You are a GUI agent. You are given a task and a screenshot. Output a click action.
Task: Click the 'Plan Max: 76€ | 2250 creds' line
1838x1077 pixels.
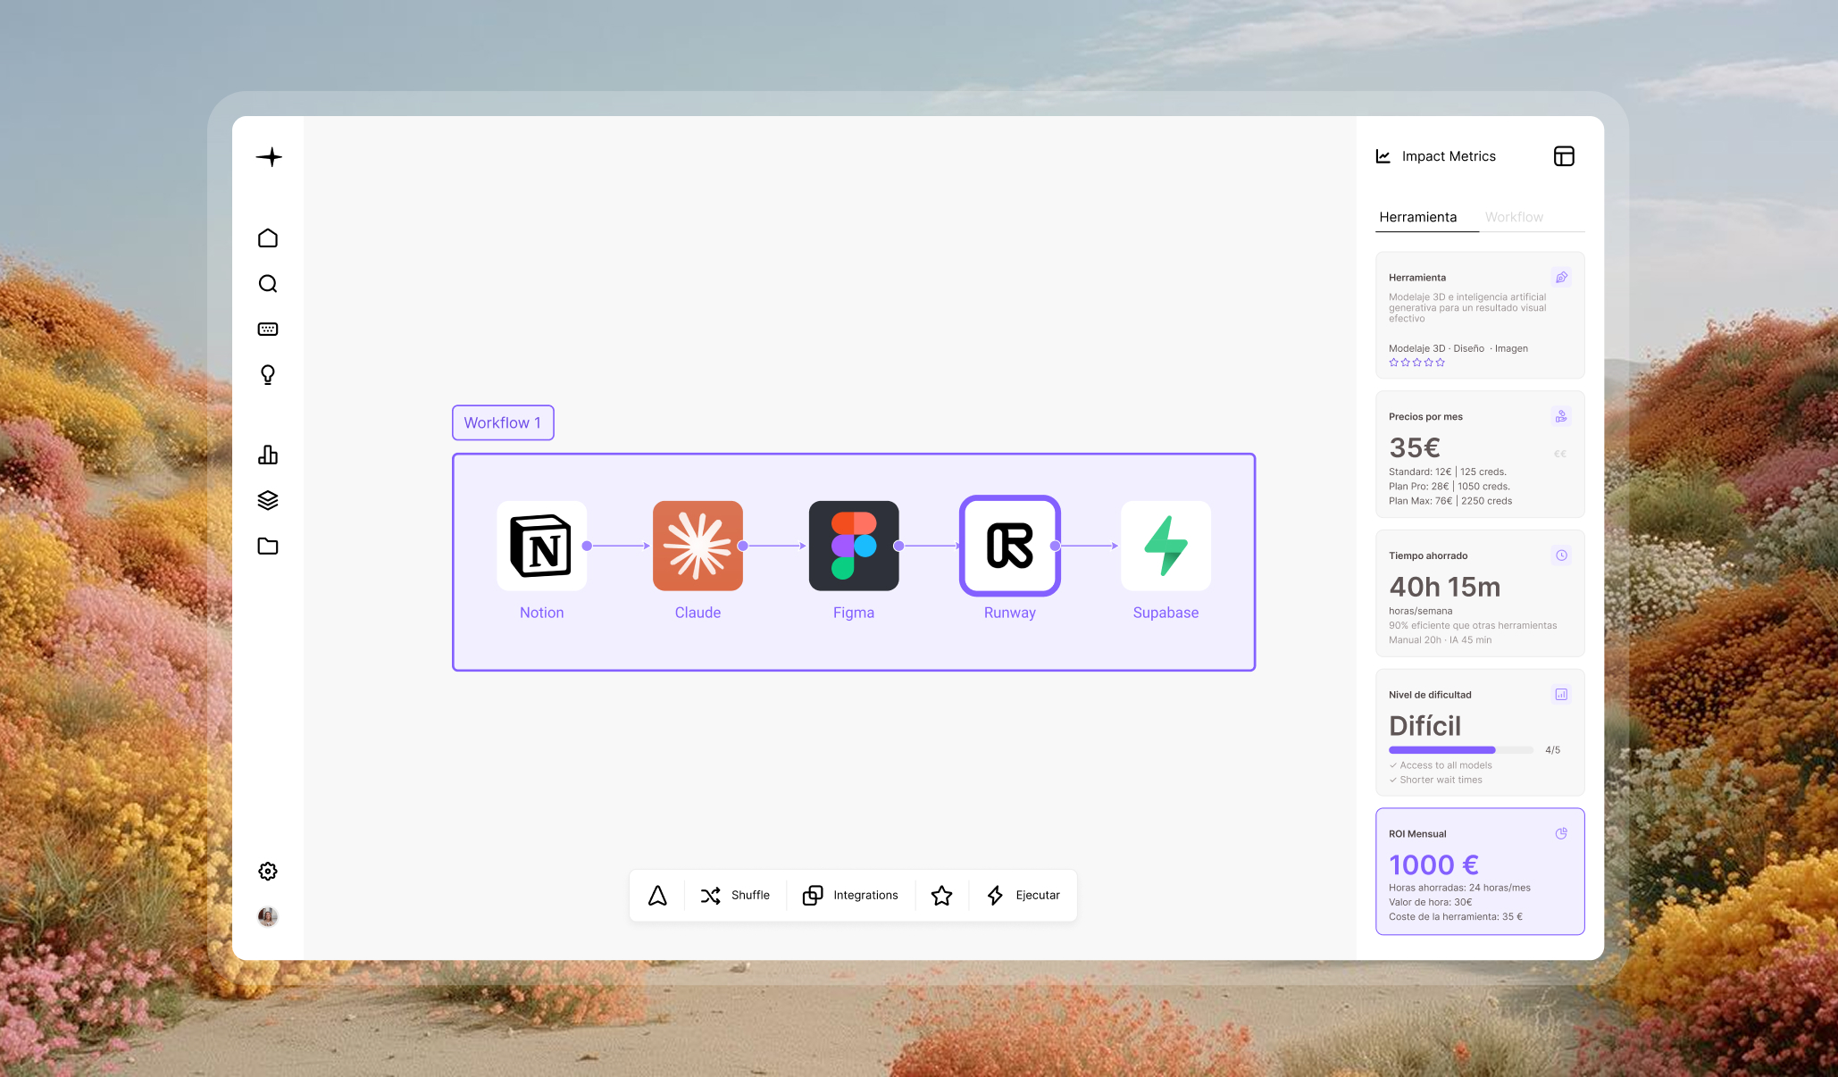(x=1450, y=501)
